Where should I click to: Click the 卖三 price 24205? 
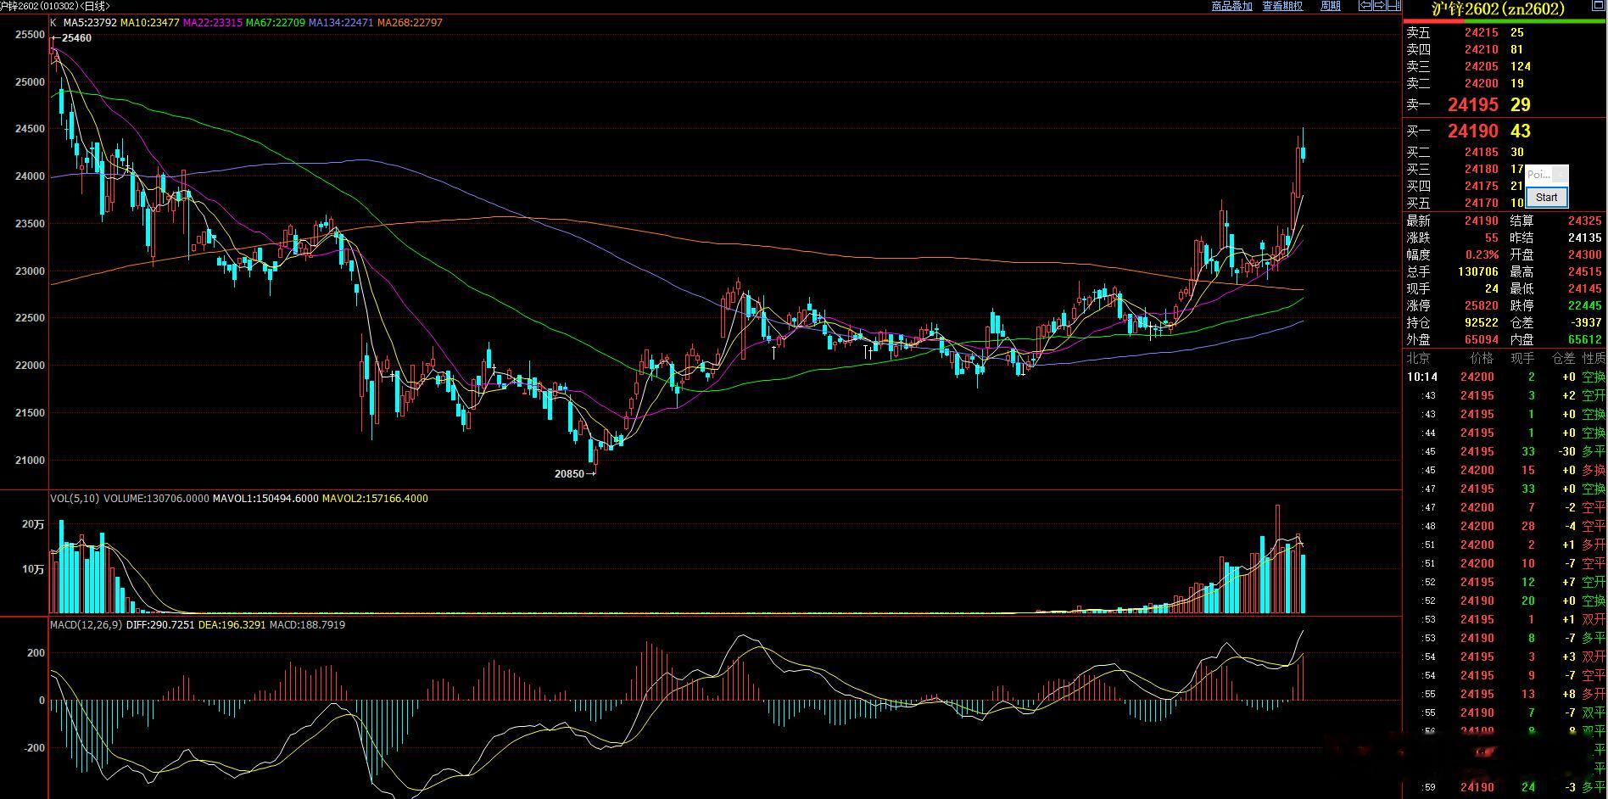click(1482, 66)
